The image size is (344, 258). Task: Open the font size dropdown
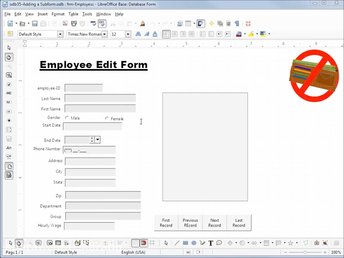128,34
